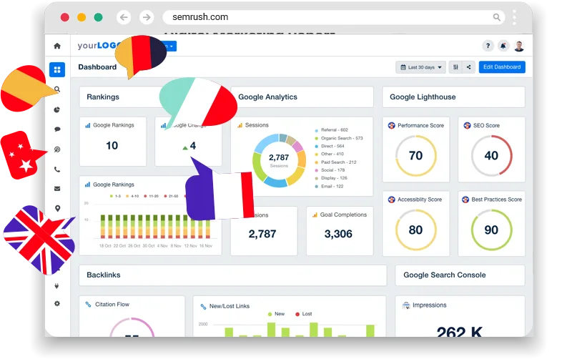The image size is (572, 359).
Task: Open the notifications bell icon
Action: [x=503, y=46]
